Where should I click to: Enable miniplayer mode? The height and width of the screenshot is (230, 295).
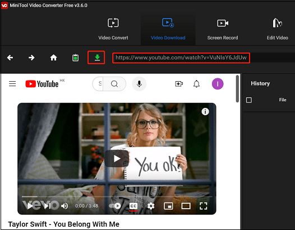click(x=168, y=206)
